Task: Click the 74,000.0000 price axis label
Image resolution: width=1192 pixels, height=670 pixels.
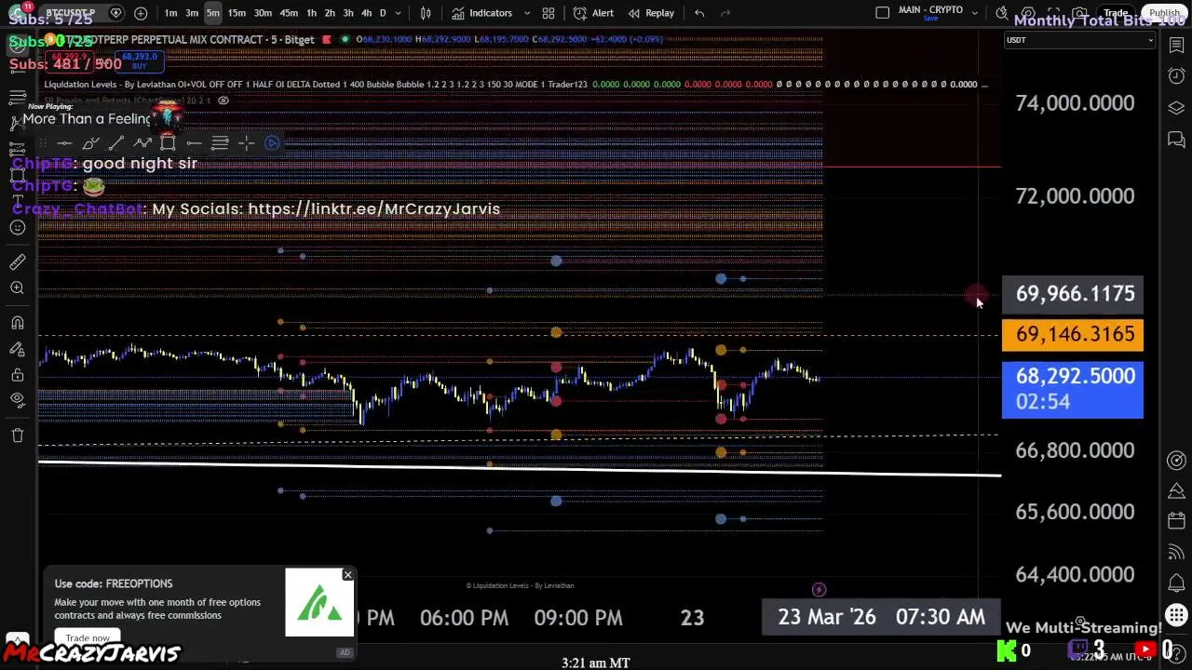Action: click(x=1075, y=103)
